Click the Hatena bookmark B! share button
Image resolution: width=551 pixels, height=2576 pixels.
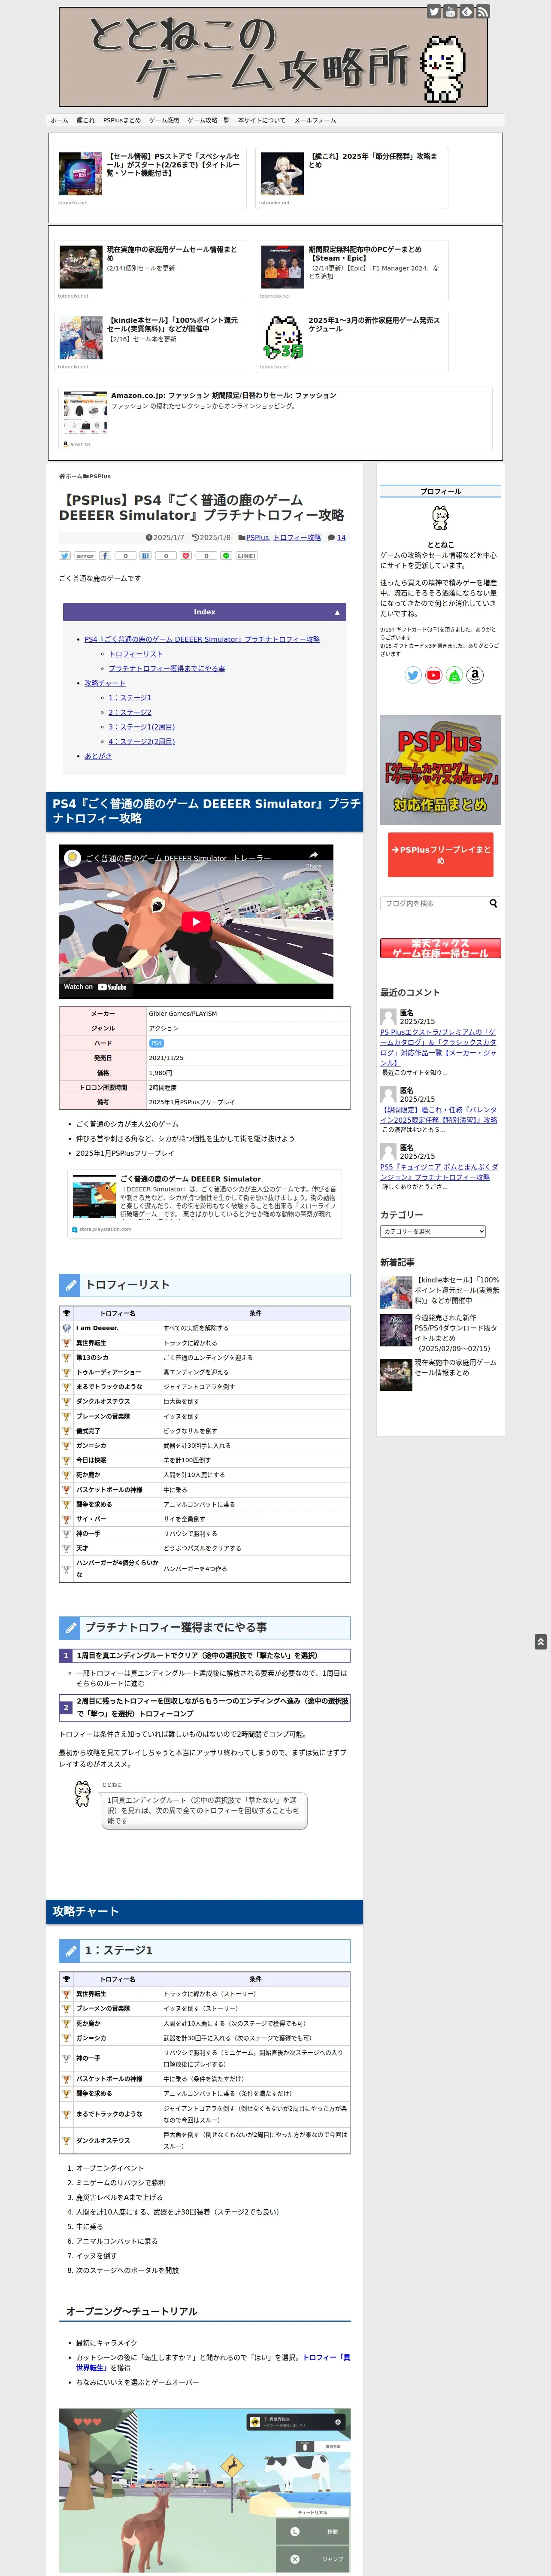145,555
